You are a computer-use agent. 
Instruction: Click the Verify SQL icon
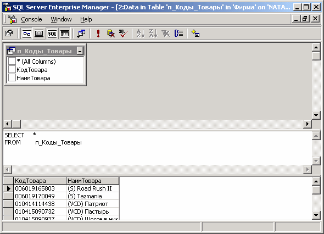pos(124,34)
